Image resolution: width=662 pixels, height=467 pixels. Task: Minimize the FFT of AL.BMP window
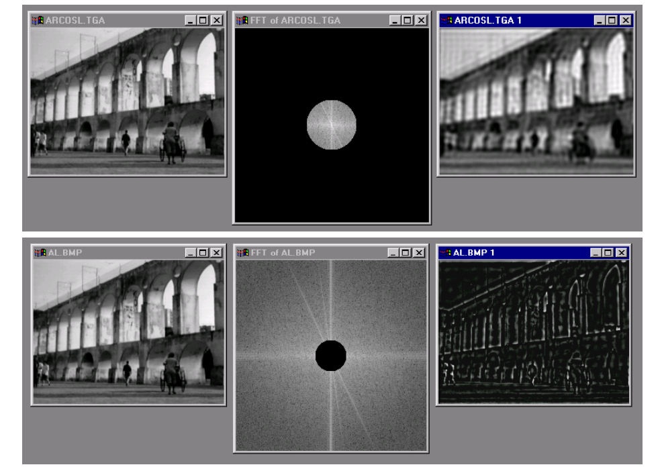pyautogui.click(x=393, y=253)
